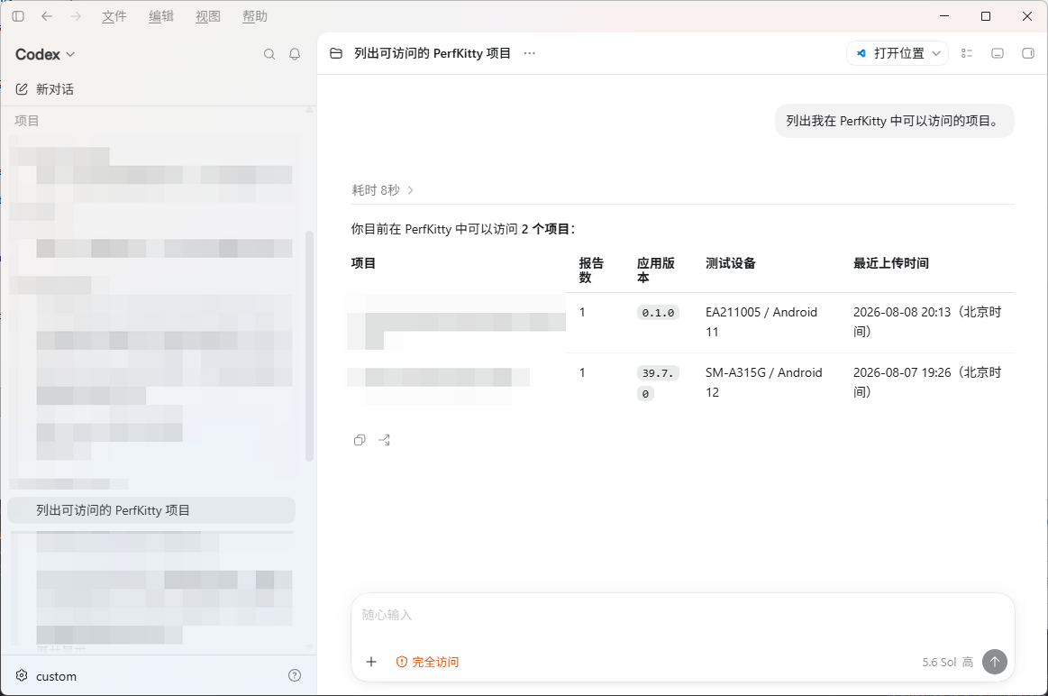Image resolution: width=1048 pixels, height=696 pixels.
Task: Go forward with the right arrow
Action: [x=76, y=16]
